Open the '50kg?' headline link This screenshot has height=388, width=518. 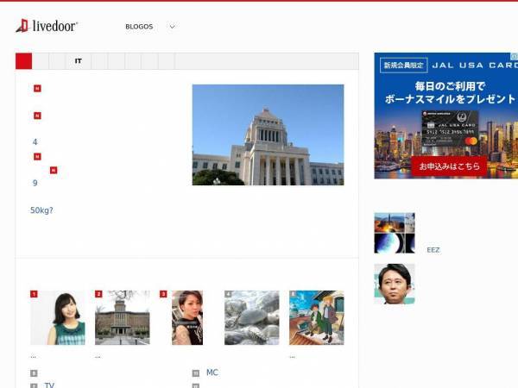click(41, 210)
